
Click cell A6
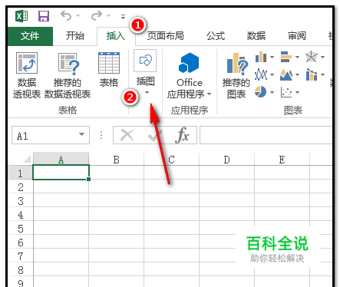pyautogui.click(x=61, y=242)
